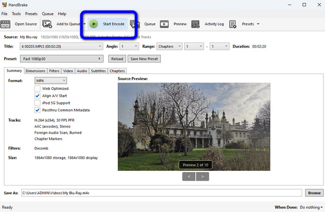This screenshot has width=325, height=212.
Task: Click the Activity Log label
Action: click(214, 24)
